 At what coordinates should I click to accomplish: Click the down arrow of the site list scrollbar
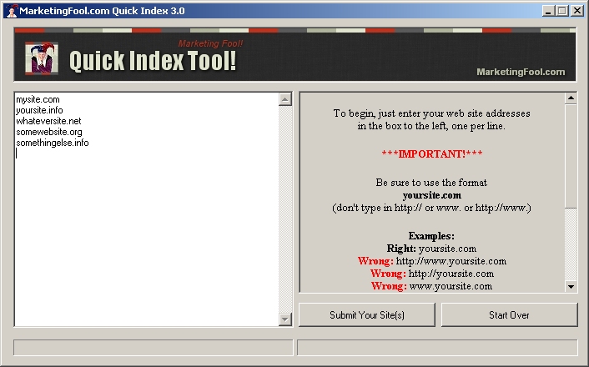pyautogui.click(x=285, y=319)
